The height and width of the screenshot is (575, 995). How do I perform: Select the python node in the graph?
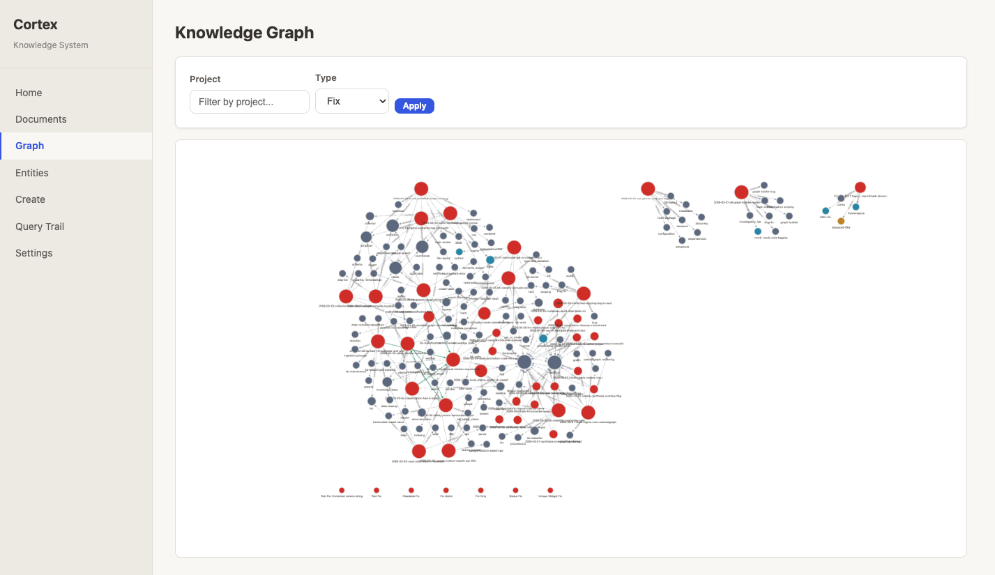459,252
